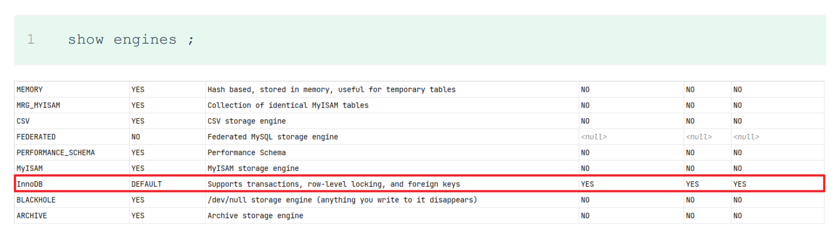Click the CSV engine name cell
The width and height of the screenshot is (838, 239).
(x=23, y=121)
